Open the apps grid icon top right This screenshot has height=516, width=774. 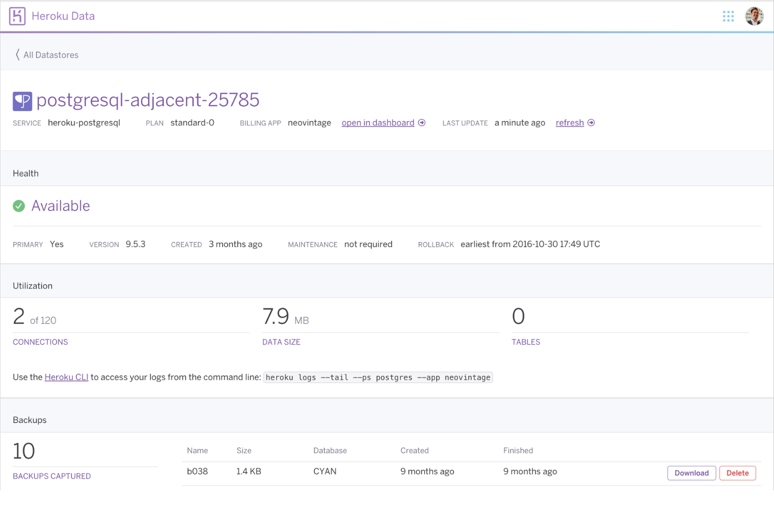point(729,16)
